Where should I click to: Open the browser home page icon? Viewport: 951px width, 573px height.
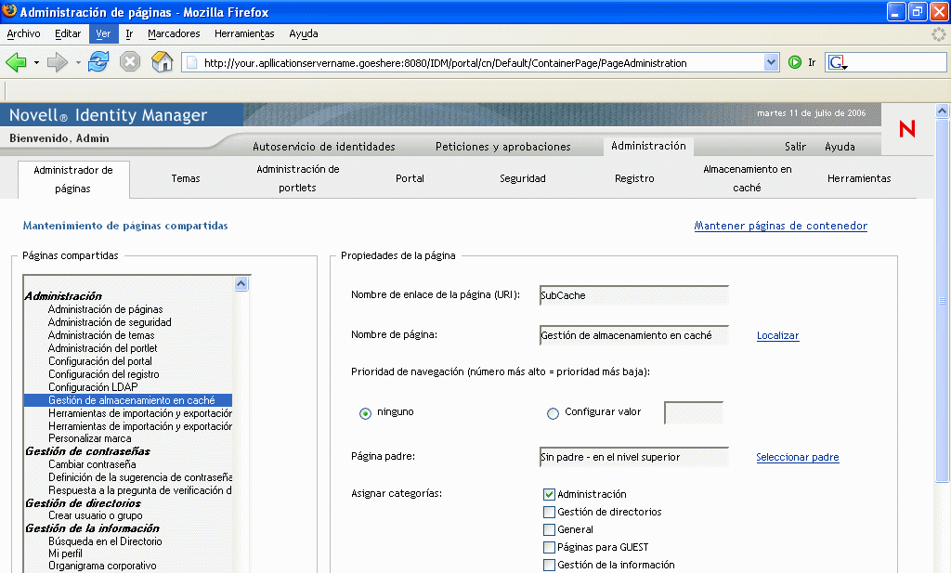pos(162,62)
